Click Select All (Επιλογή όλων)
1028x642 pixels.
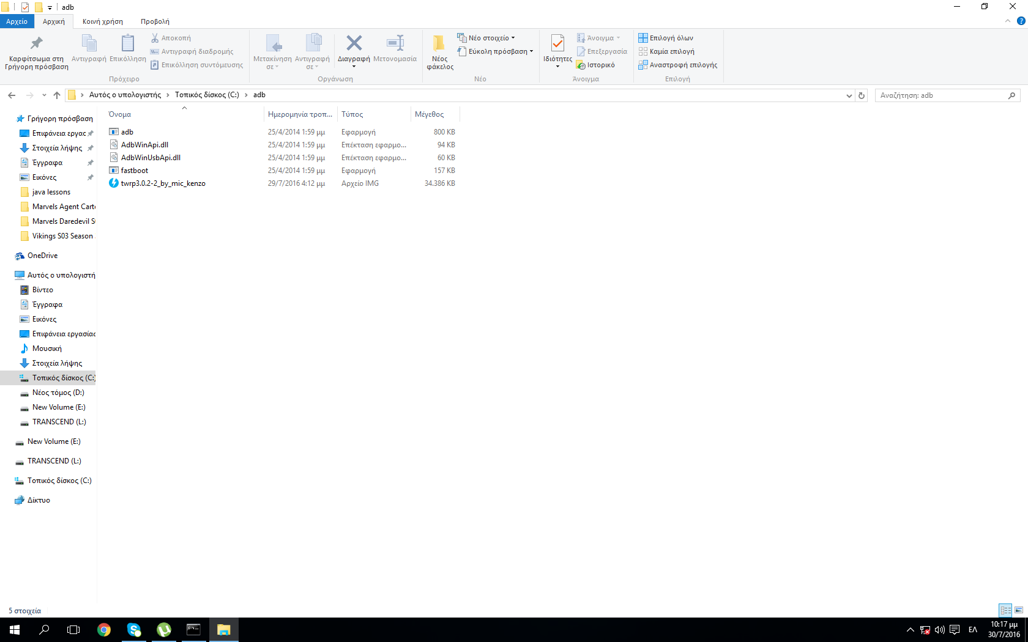tap(666, 38)
